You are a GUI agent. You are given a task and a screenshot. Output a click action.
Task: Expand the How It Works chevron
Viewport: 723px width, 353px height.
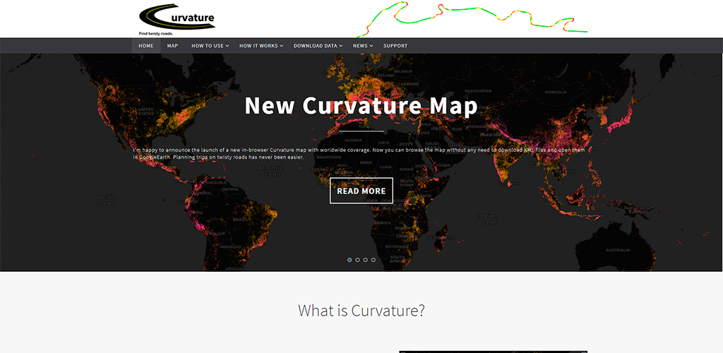282,46
